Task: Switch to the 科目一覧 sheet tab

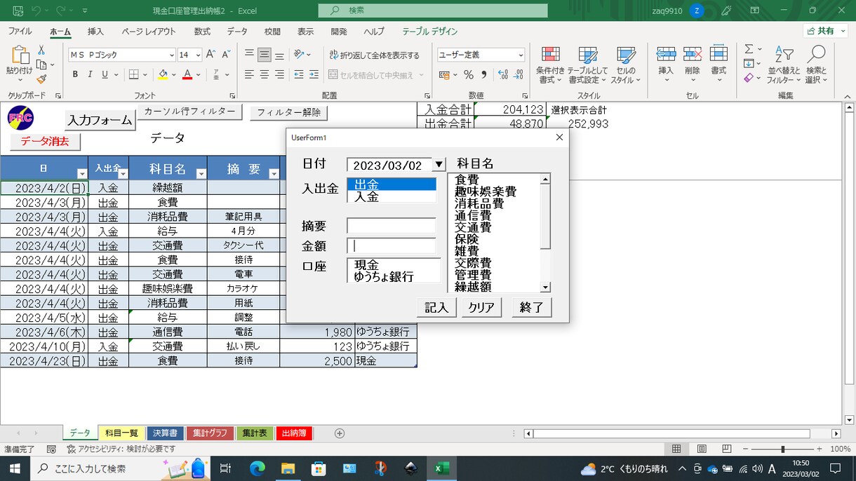Action: click(x=121, y=433)
